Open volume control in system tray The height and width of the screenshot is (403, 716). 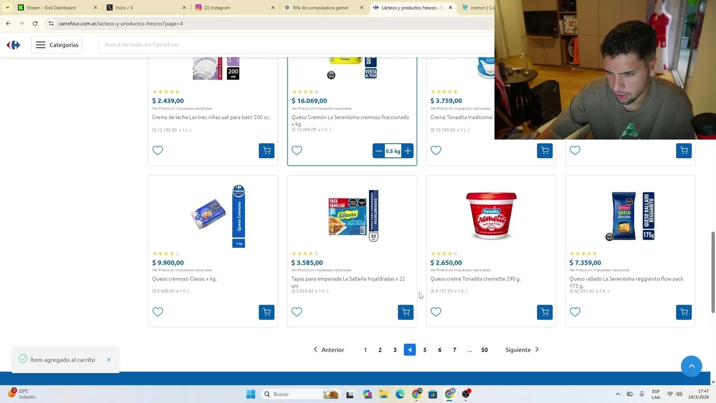coord(679,394)
